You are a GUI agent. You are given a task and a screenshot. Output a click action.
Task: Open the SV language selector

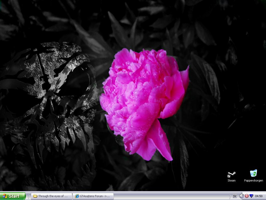(235, 196)
